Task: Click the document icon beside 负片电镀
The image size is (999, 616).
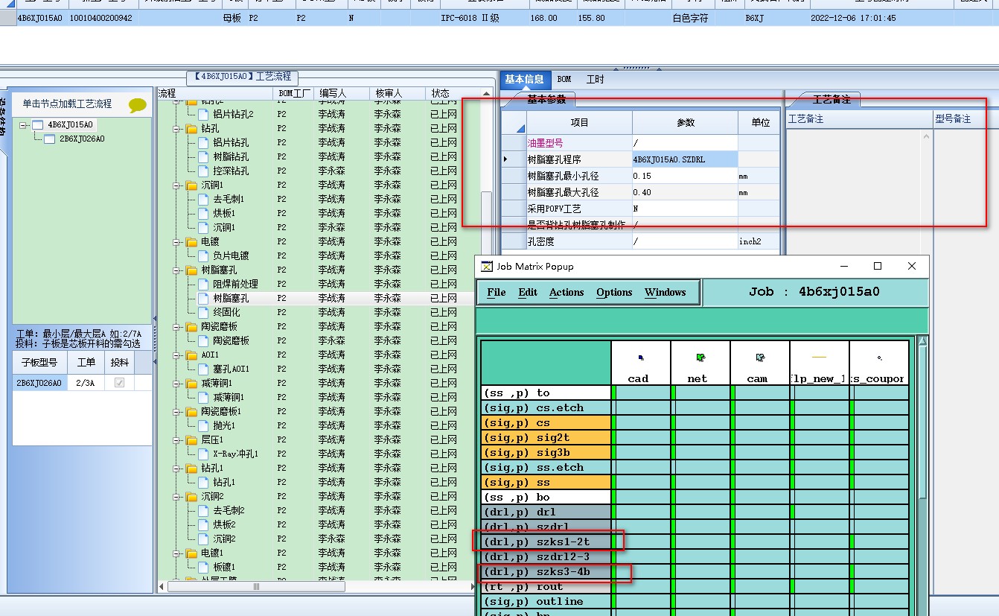Action: pyautogui.click(x=203, y=256)
